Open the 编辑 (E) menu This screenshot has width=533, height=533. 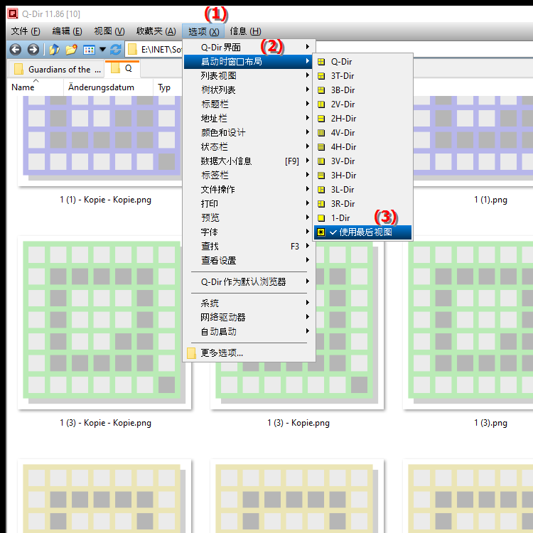pyautogui.click(x=67, y=31)
